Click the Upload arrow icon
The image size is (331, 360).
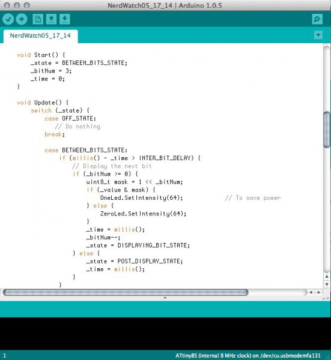[x=22, y=19]
